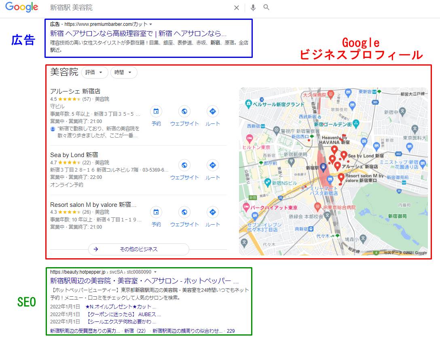
Task: Open the hotpepper URL dropdown arrow after stc0080090
Action: 155,272
